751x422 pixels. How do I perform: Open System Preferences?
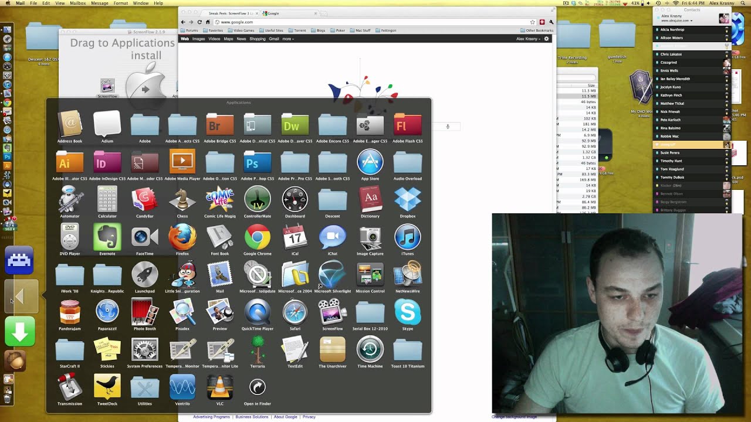click(x=145, y=350)
